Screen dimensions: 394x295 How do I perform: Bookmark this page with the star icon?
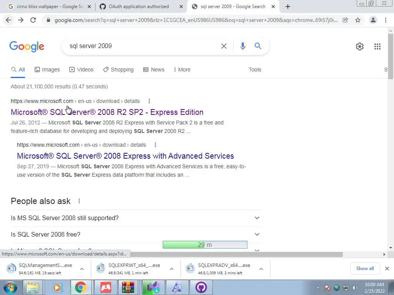point(358,20)
